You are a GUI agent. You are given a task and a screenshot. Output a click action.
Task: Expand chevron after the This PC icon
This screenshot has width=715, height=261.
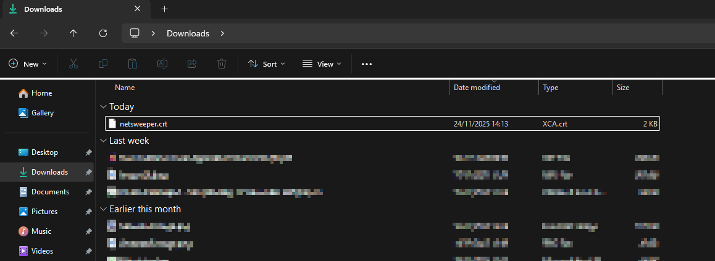click(x=153, y=33)
